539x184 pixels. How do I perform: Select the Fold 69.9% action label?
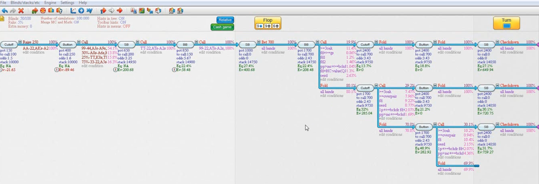click(x=441, y=163)
